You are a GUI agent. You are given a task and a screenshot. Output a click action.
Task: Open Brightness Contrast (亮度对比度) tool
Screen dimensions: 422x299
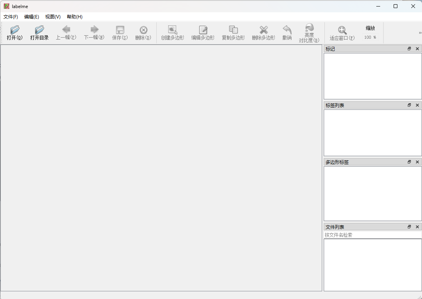(x=309, y=28)
